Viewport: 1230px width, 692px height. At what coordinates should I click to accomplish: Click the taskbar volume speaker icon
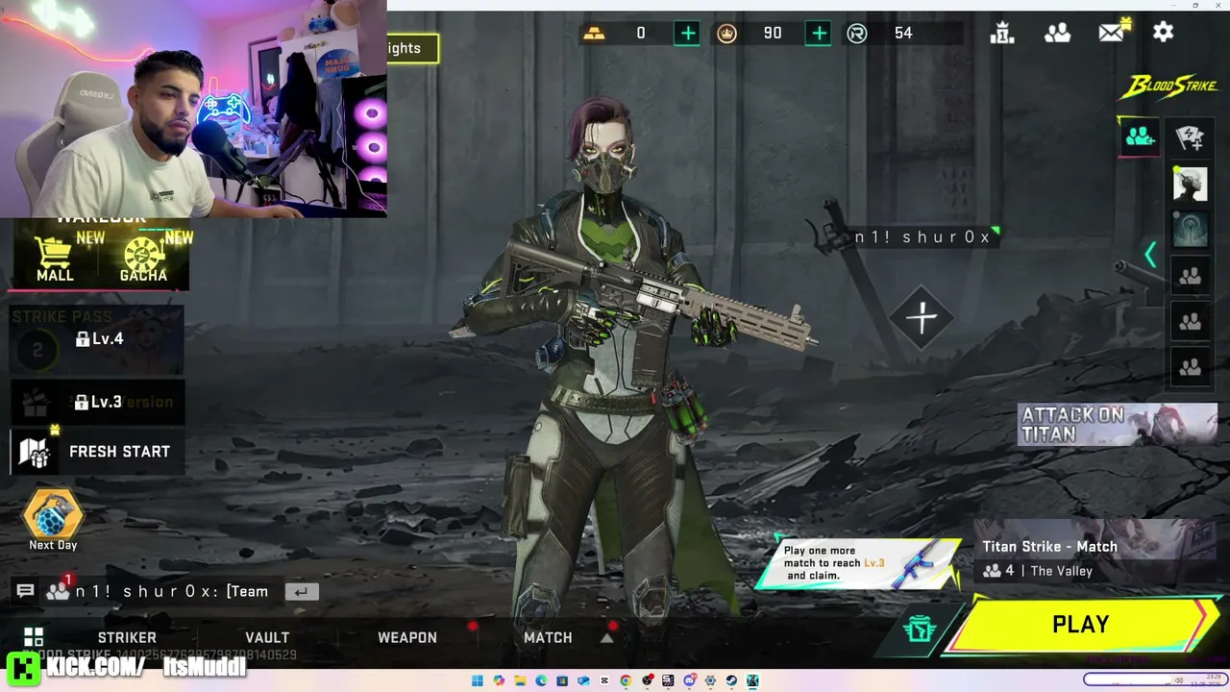1181,681
